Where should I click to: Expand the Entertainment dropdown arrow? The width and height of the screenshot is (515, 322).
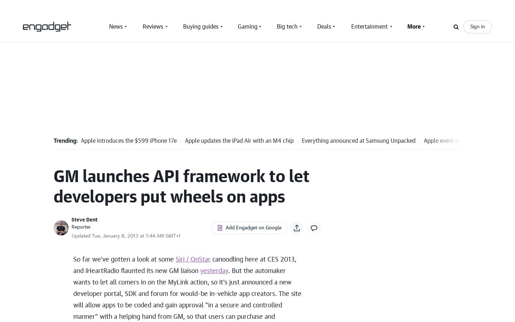click(x=391, y=26)
